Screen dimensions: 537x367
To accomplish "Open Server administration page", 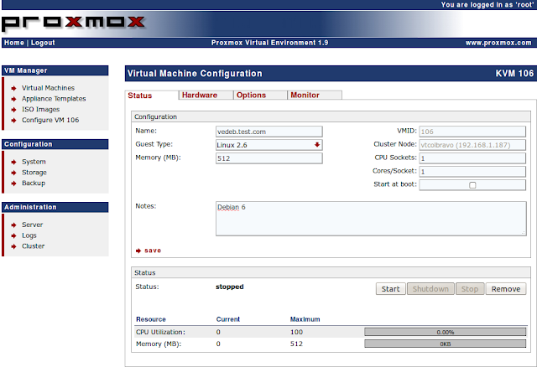I will (x=33, y=225).
